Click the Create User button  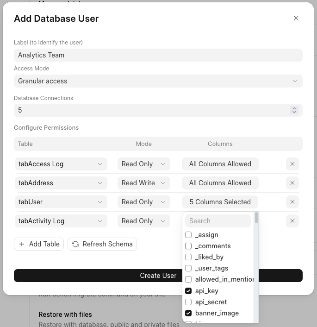[x=158, y=276]
